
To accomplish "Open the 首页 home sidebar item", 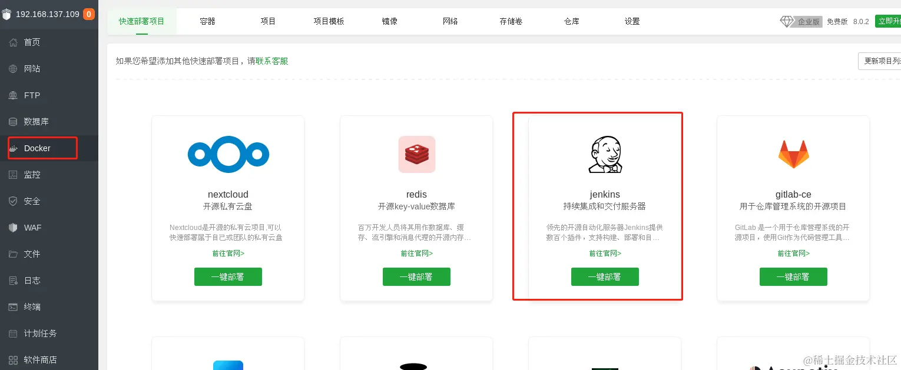I will coord(49,42).
